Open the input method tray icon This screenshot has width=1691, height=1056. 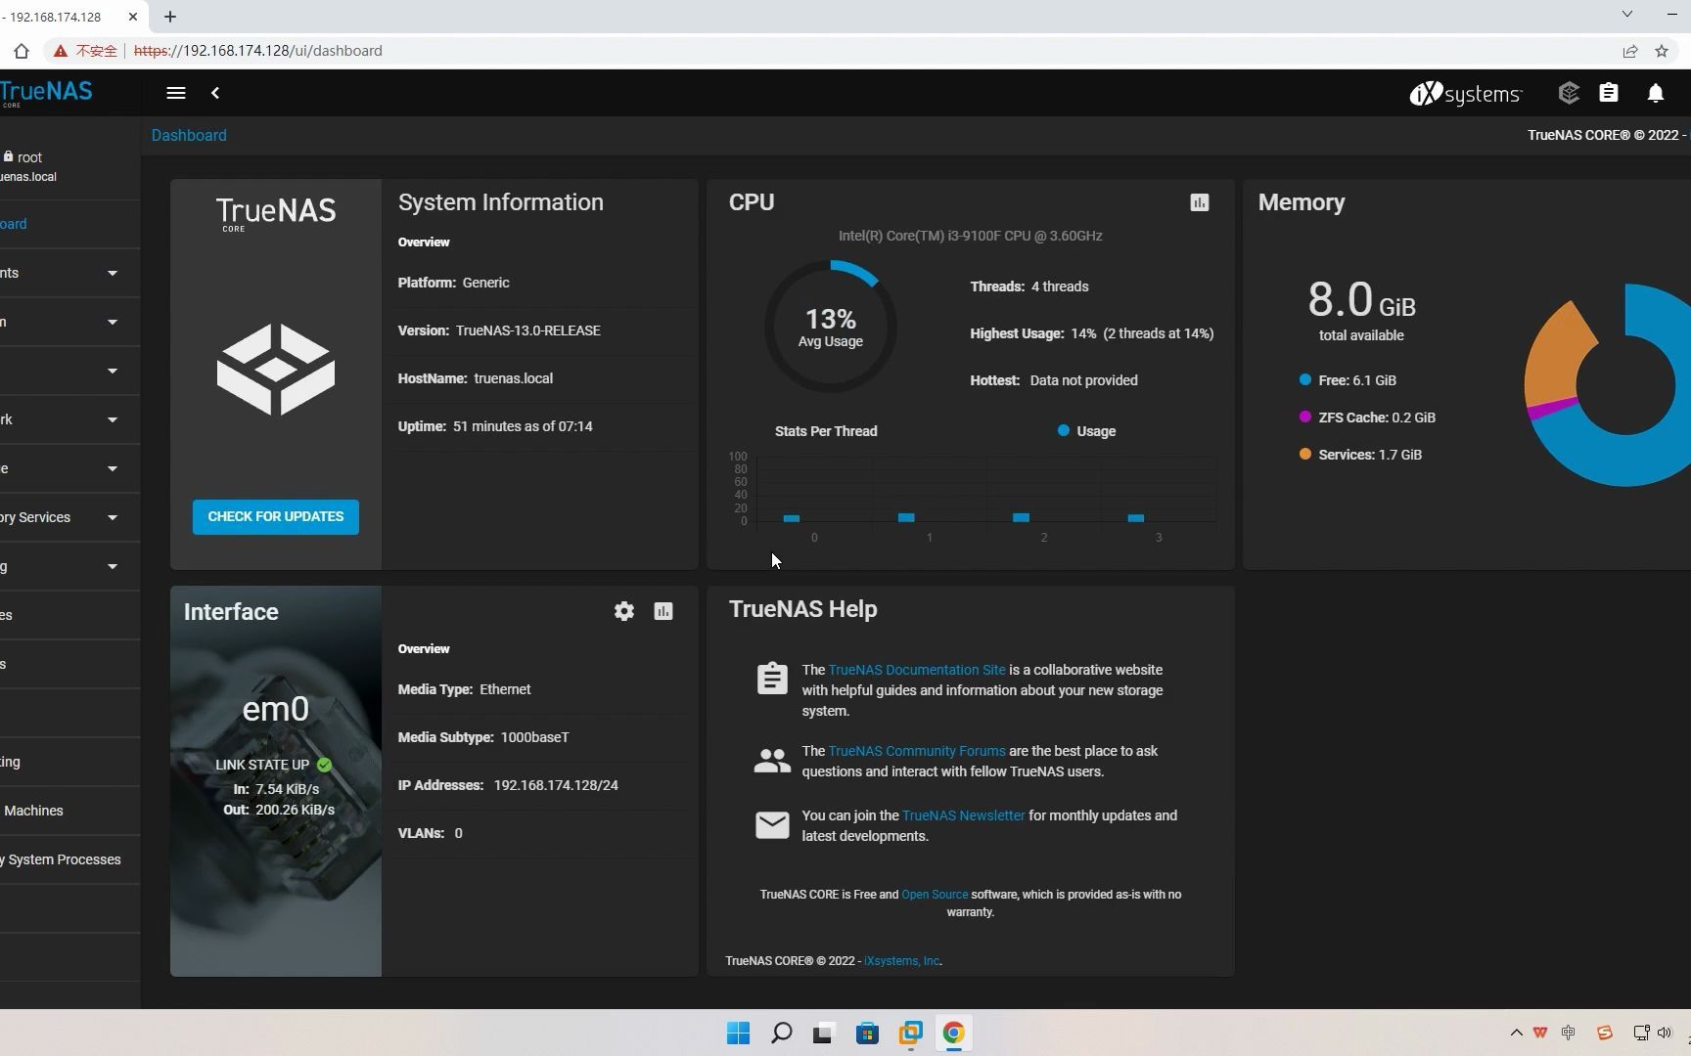pyautogui.click(x=1569, y=1033)
